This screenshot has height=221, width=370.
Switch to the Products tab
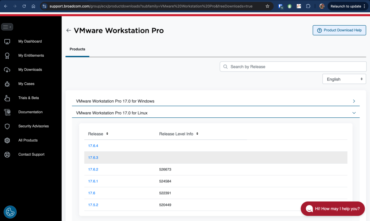[77, 49]
